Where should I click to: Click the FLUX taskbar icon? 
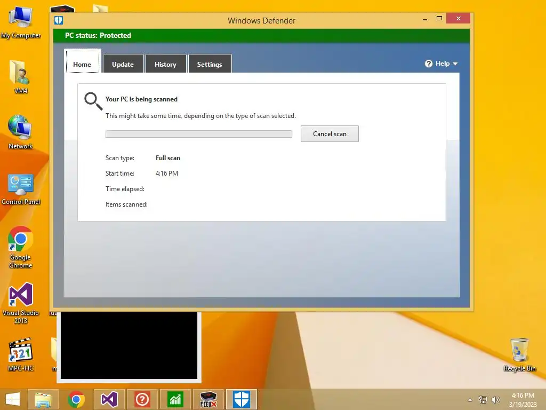click(x=208, y=399)
